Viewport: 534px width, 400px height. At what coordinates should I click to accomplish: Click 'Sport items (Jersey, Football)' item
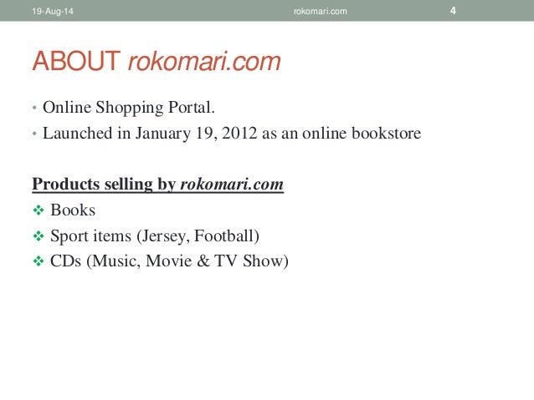click(x=155, y=235)
